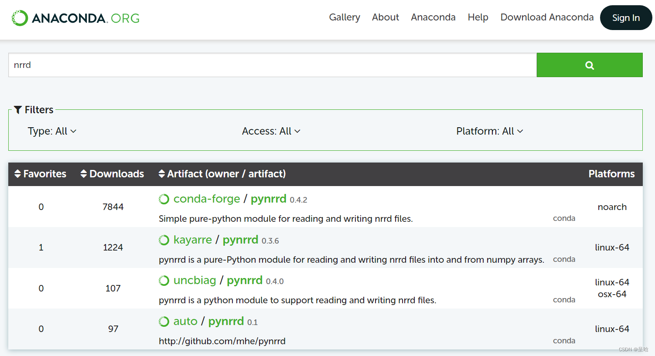Click the conda label in the kayarre row
655x356 pixels.
[564, 259]
